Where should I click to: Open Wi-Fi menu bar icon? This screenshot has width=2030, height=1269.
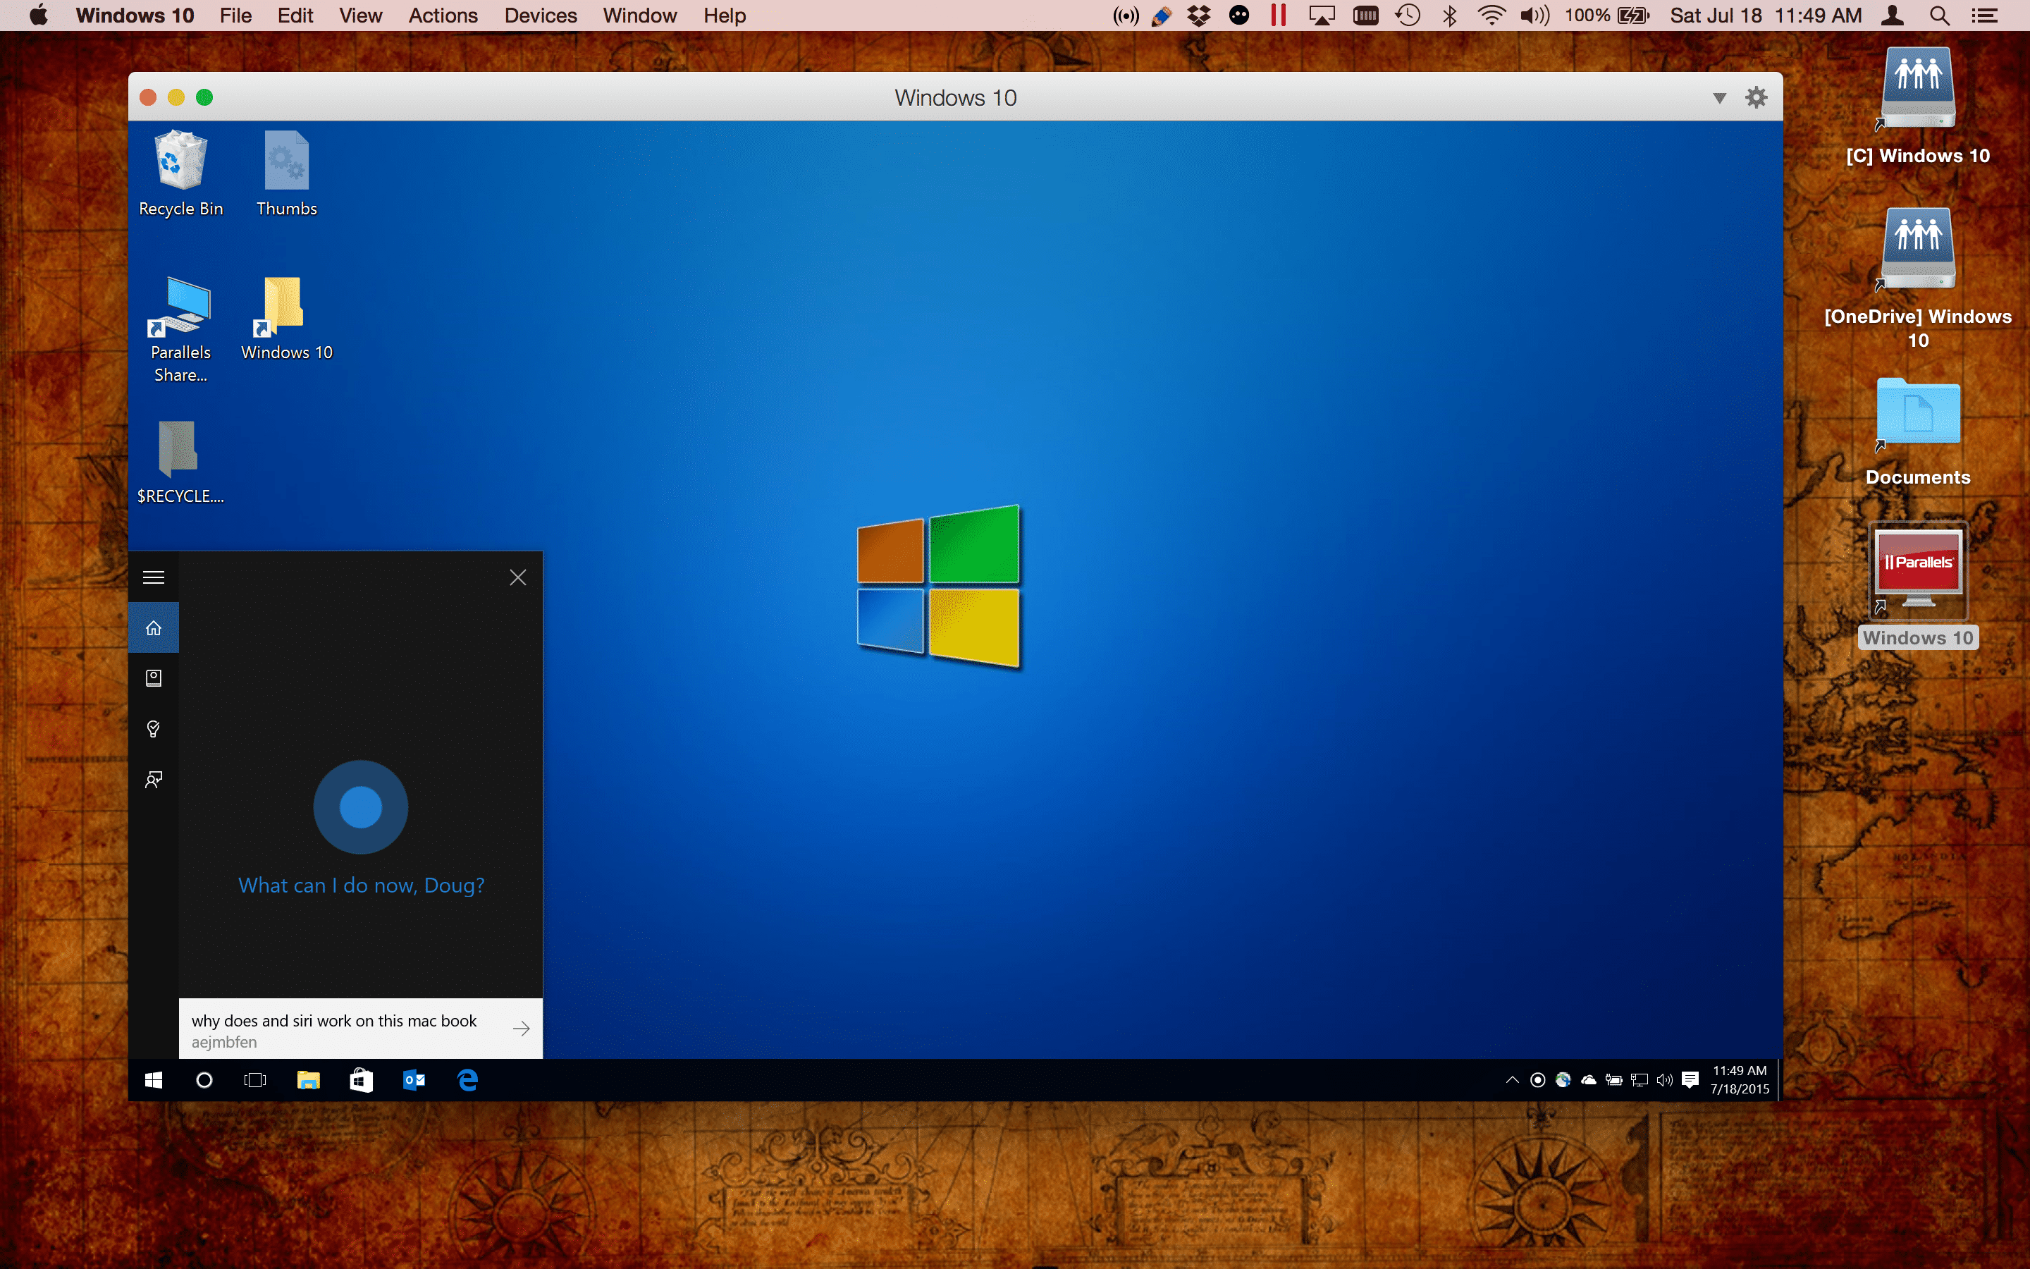(1491, 15)
